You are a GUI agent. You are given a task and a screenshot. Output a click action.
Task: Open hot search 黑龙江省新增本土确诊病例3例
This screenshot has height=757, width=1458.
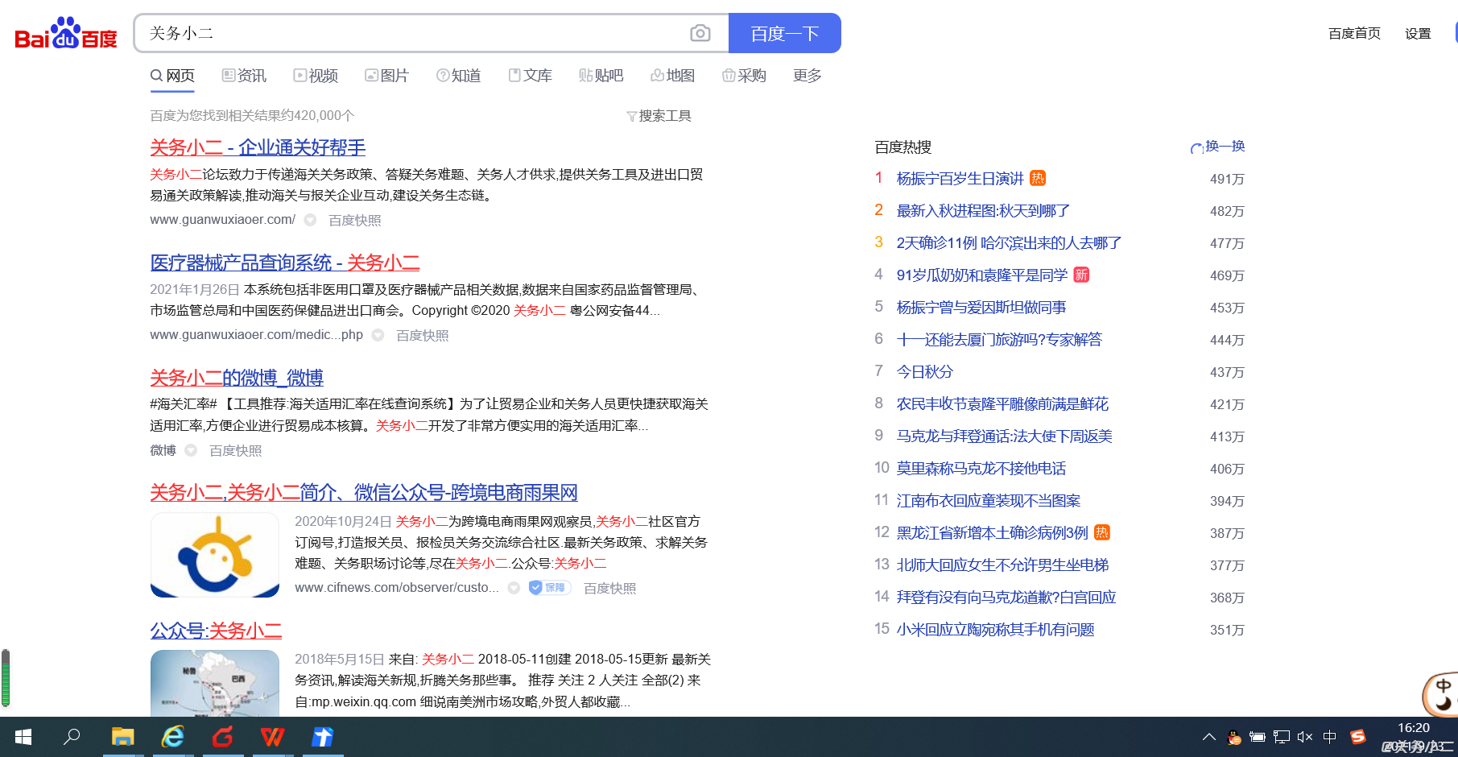click(993, 533)
